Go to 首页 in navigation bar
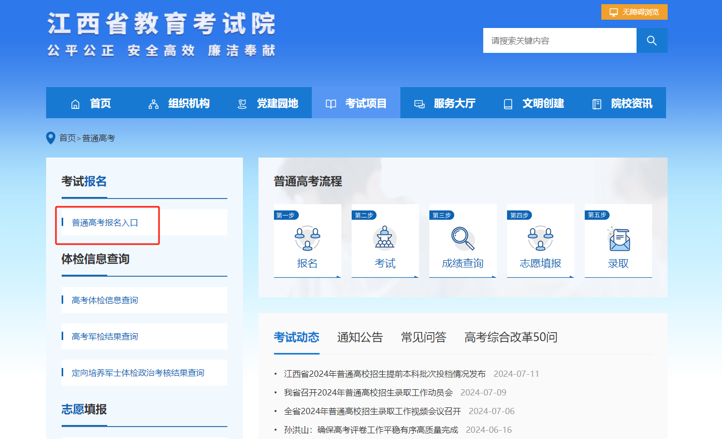This screenshot has height=439, width=722. click(91, 103)
